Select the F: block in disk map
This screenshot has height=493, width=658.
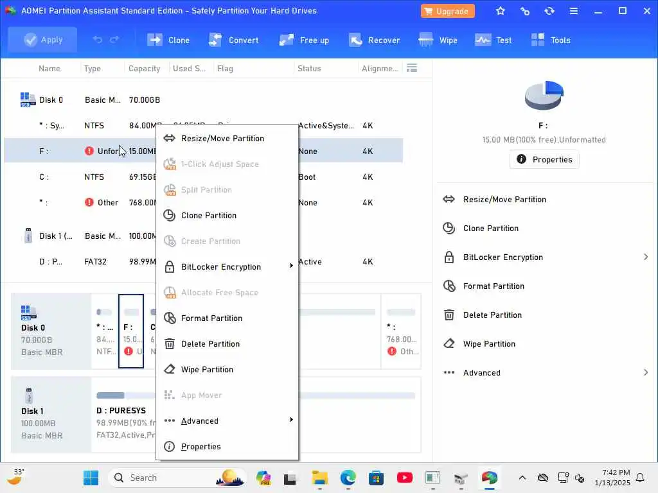coord(131,331)
